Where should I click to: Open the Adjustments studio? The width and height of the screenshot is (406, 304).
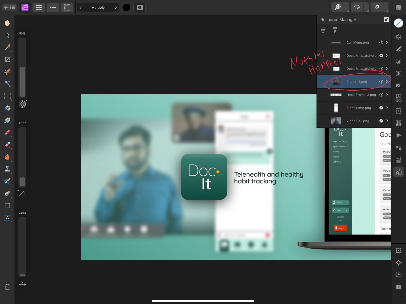tap(398, 61)
